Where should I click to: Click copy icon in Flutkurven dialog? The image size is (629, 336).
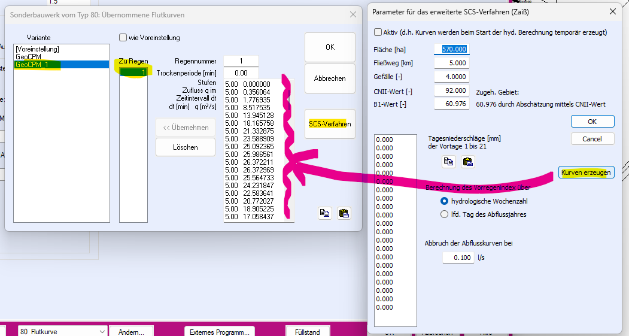[325, 213]
